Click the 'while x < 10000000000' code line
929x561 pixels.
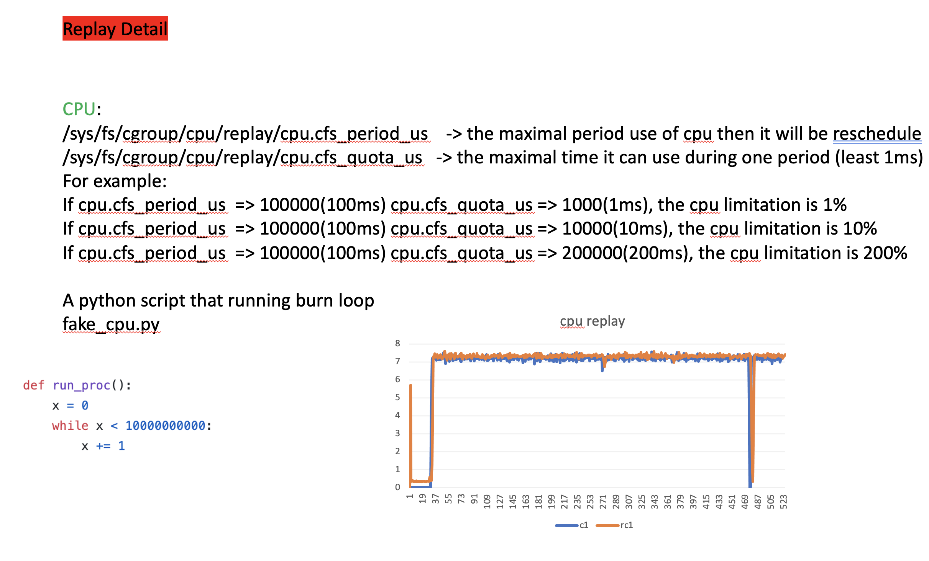(131, 426)
